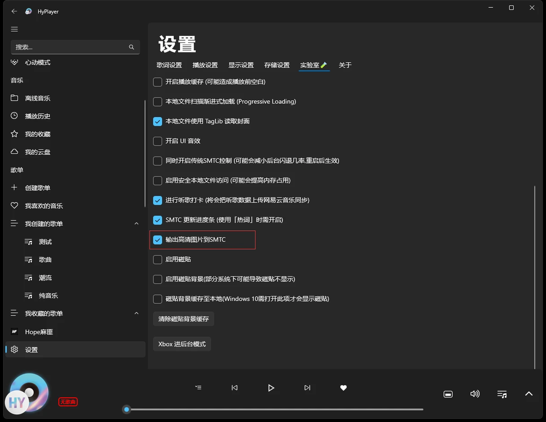Screen dimensions: 546x422
Task: Click the back arrow in title bar
Action: (14, 11)
